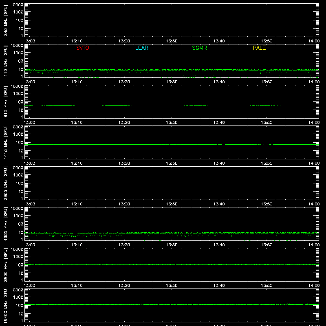Viewport: 326px width, 326px height.
Task: Click the 10 y-axis value of 8800 MHz panel
Action: tap(21, 273)
